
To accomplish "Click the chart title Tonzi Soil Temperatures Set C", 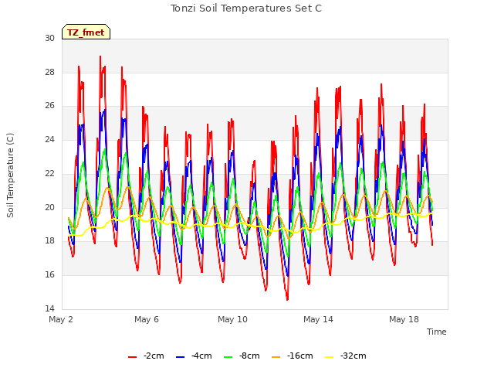I will click(x=246, y=9).
